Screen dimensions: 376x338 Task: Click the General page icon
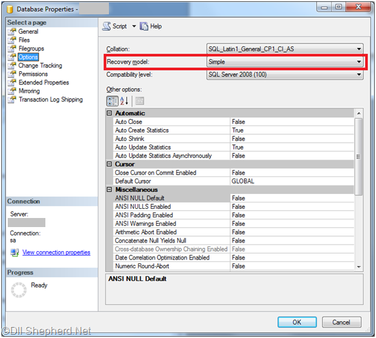(x=12, y=31)
